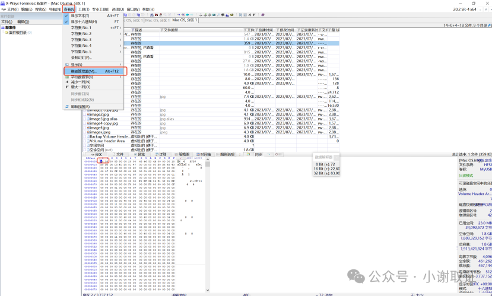Click the blue back arrow toolbar icon
Image resolution: width=492 pixels, height=296 pixels.
(188, 15)
